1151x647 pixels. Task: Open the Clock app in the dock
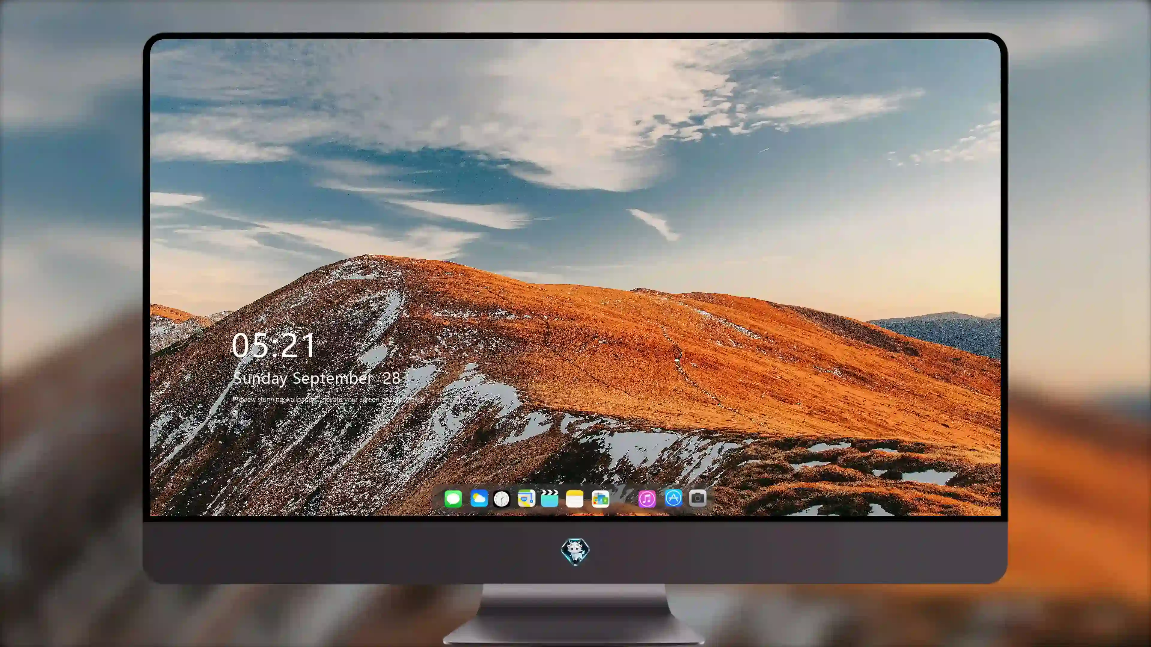pos(501,499)
